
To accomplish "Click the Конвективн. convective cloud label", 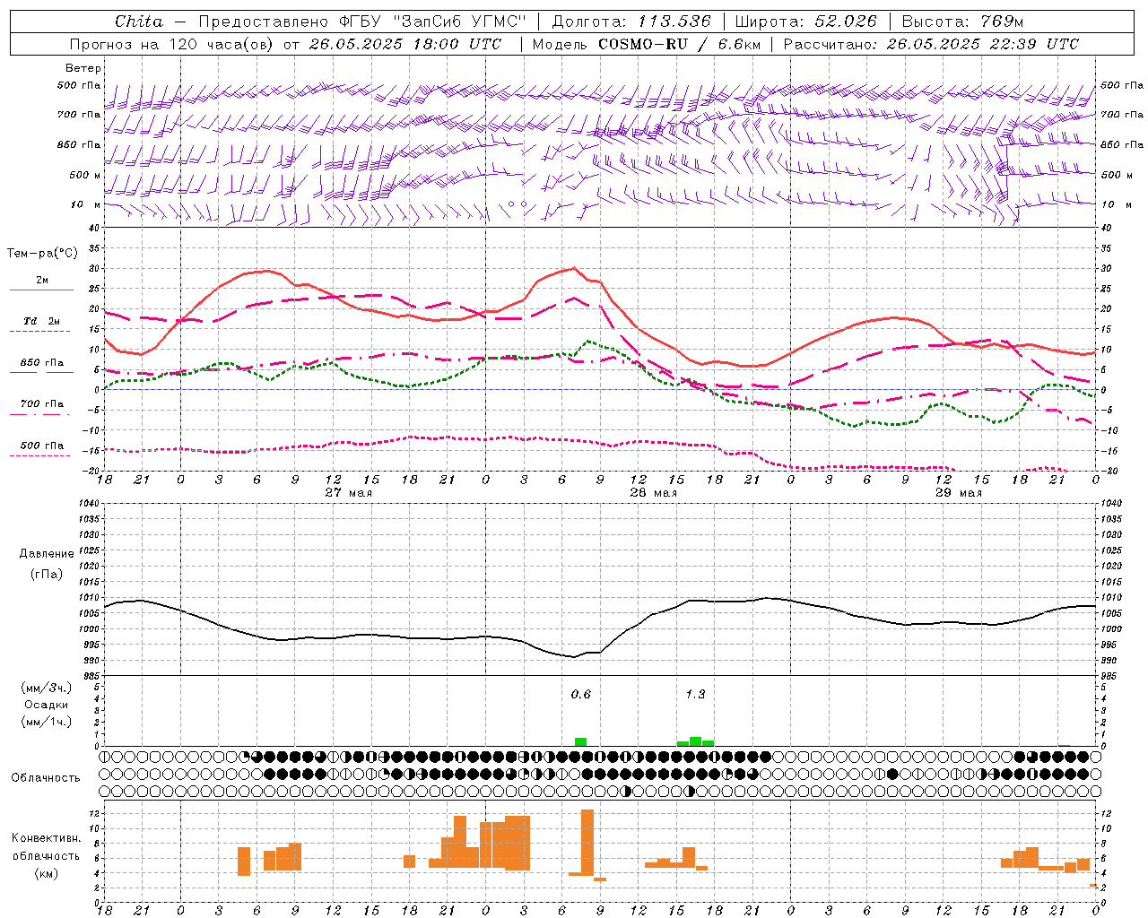I will (47, 838).
